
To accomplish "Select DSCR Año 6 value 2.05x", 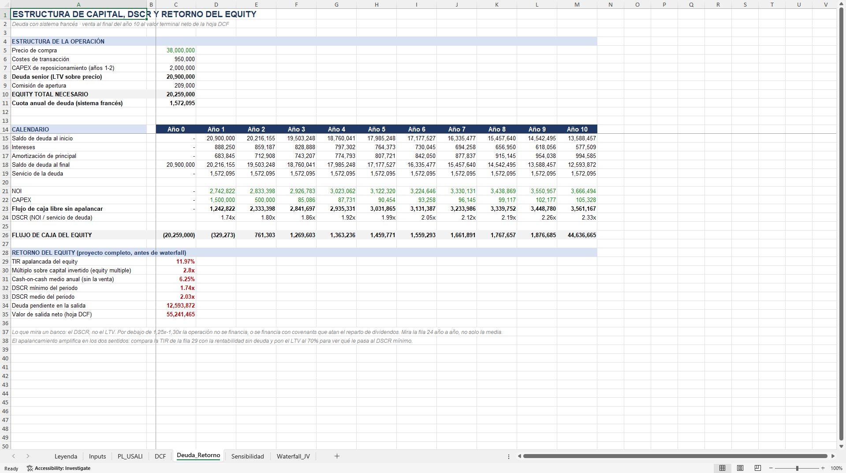I will 417,217.
